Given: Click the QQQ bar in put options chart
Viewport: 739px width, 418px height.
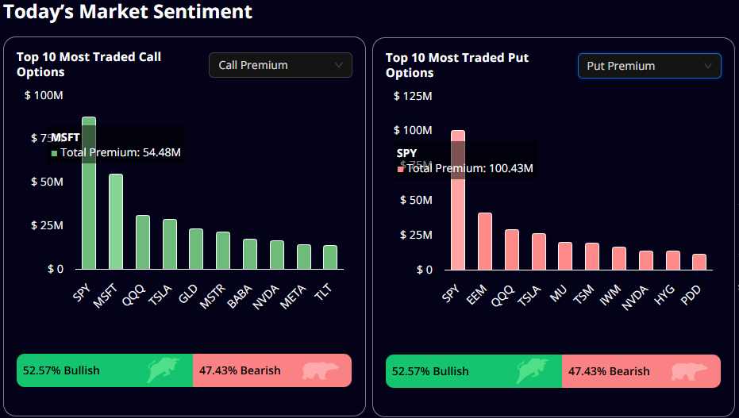Looking at the screenshot, I should [x=512, y=250].
